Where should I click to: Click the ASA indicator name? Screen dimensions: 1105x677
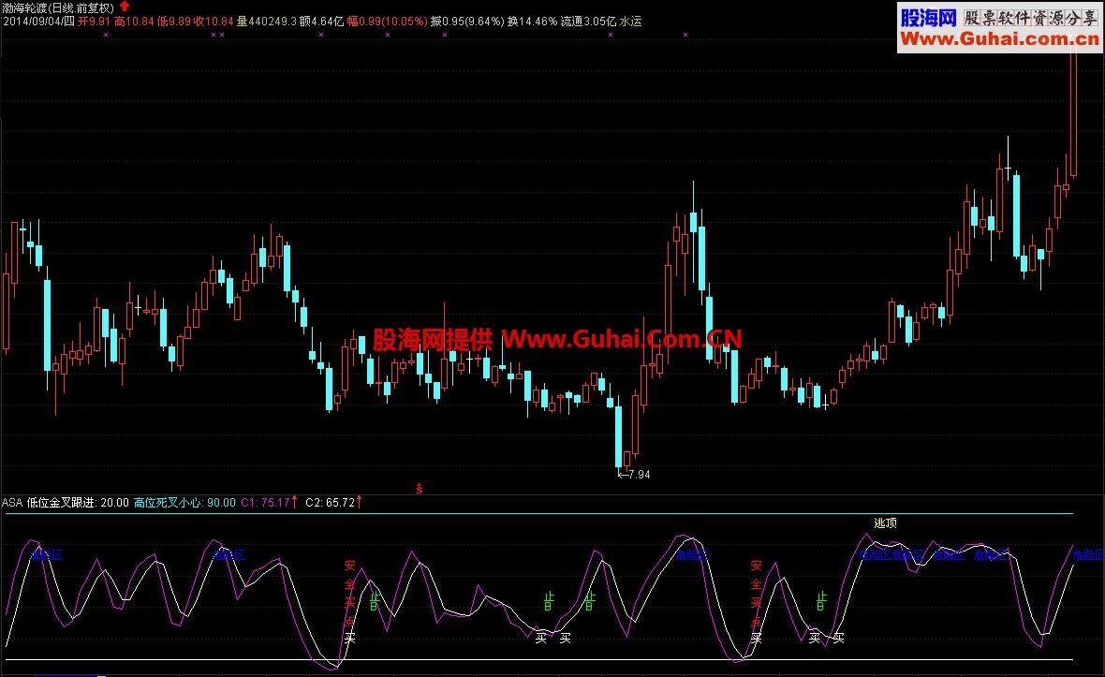tap(12, 502)
